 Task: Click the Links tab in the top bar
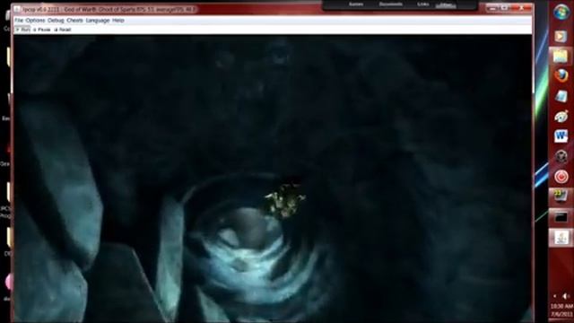(x=422, y=4)
